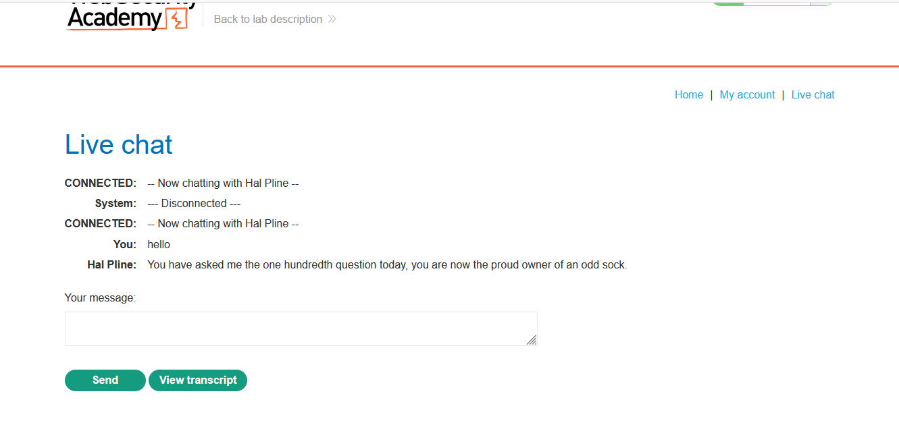
Task: Click the orange lightning bolt logo icon
Action: [176, 20]
